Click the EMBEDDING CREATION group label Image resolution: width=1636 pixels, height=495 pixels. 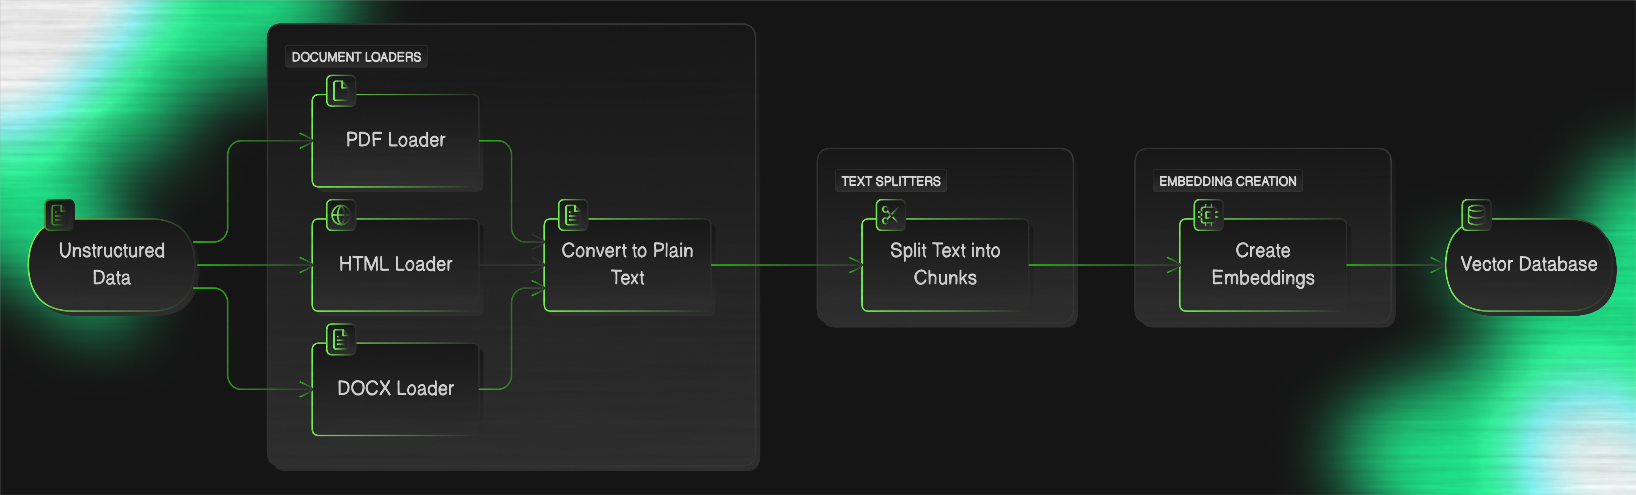(1227, 182)
